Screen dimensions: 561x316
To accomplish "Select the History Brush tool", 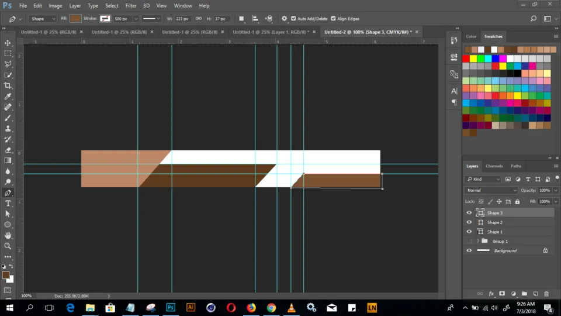I will tap(8, 139).
